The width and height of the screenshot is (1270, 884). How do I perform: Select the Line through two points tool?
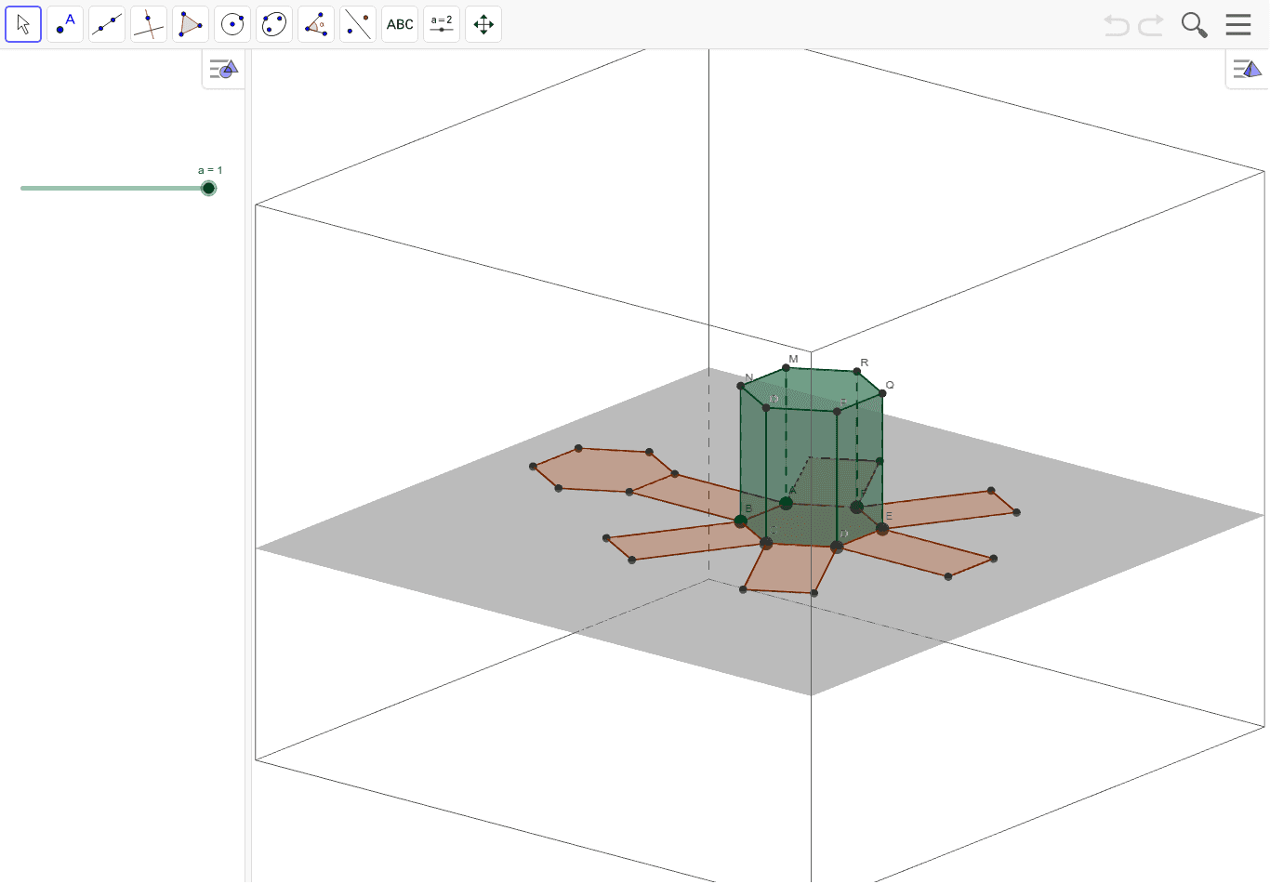[106, 24]
